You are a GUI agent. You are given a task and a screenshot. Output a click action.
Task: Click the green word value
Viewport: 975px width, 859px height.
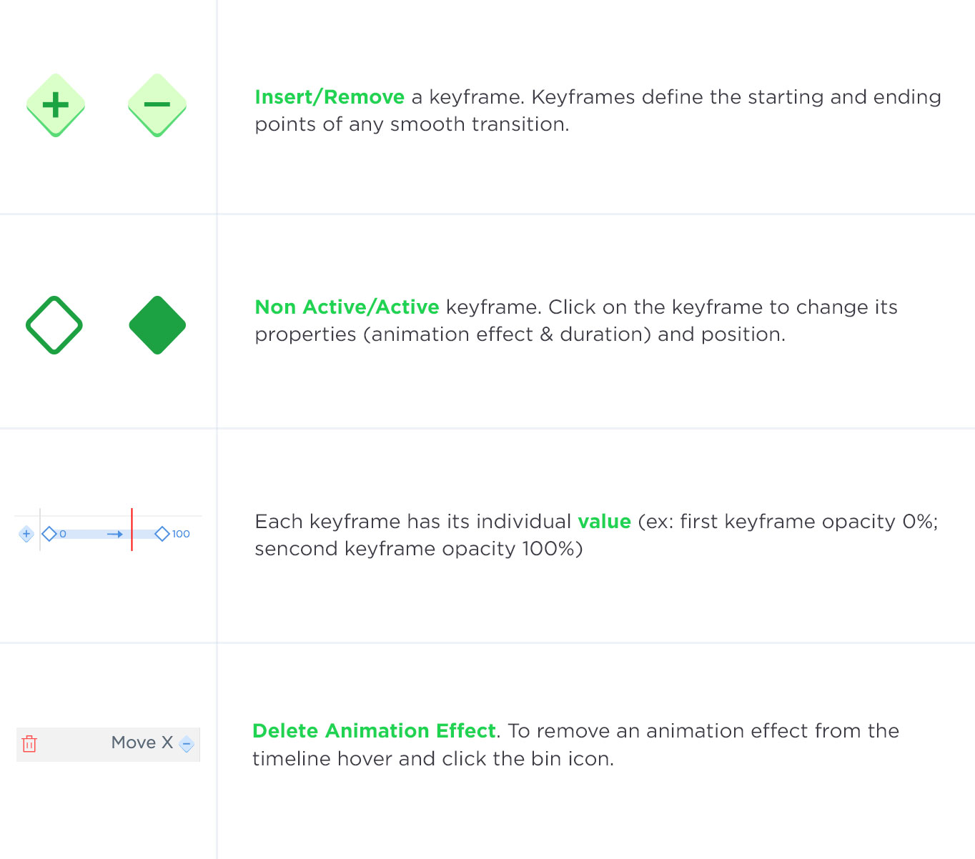(x=605, y=522)
